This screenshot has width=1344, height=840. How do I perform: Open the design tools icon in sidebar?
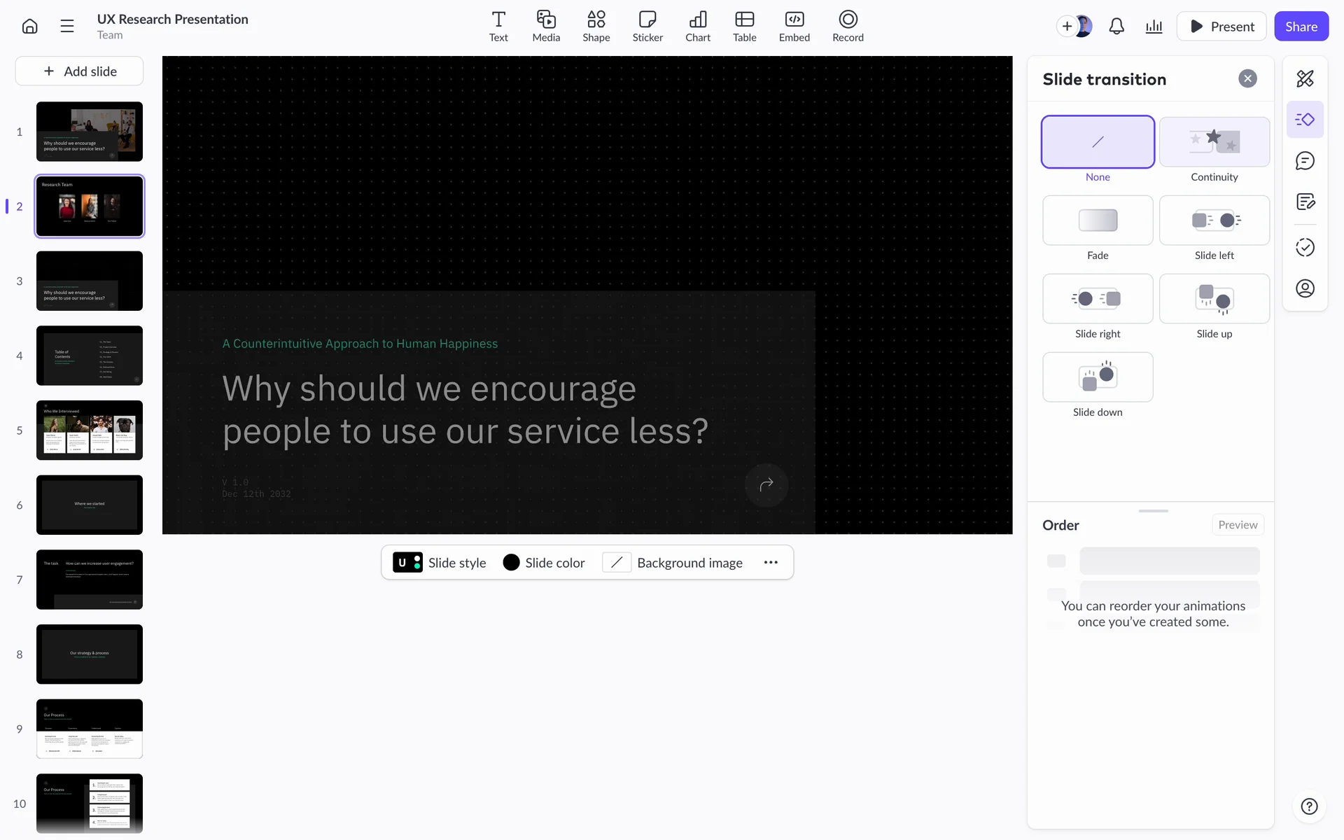(x=1305, y=78)
